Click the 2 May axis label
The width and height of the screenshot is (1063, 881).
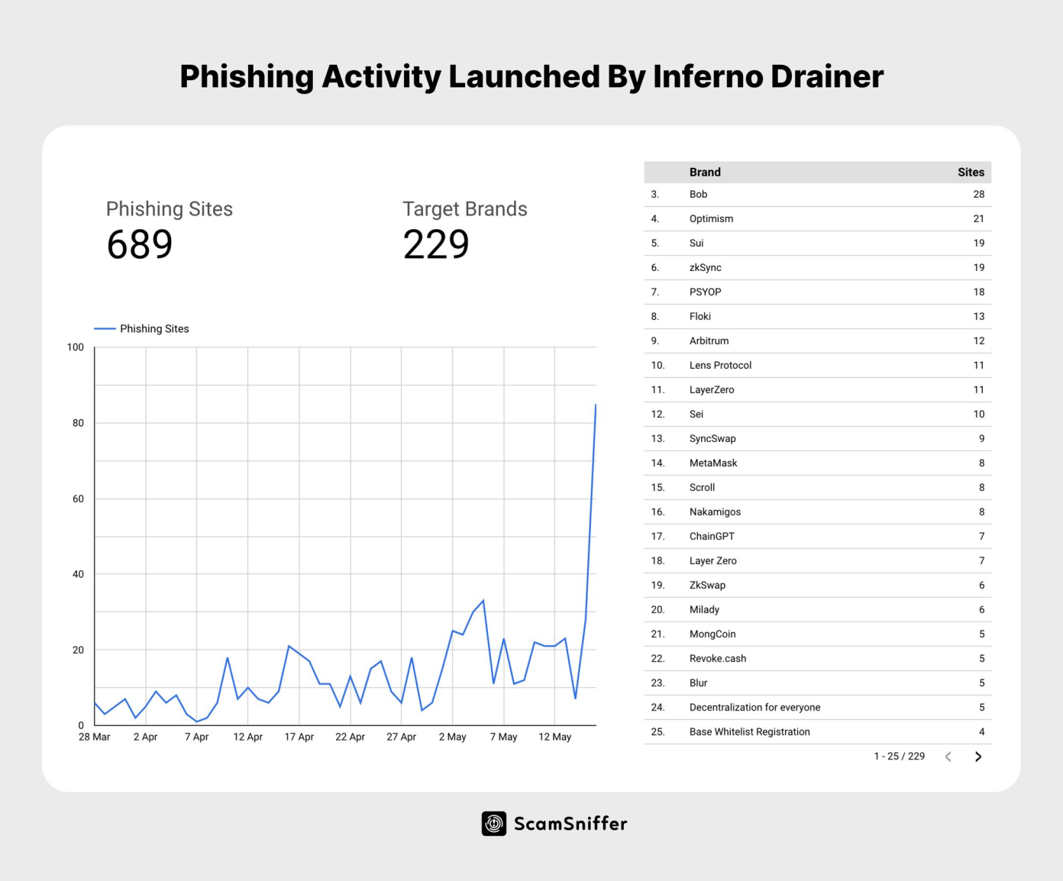pos(452,737)
